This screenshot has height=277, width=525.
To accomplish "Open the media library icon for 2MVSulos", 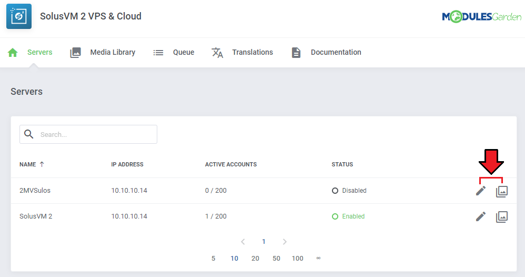I will pos(501,191).
